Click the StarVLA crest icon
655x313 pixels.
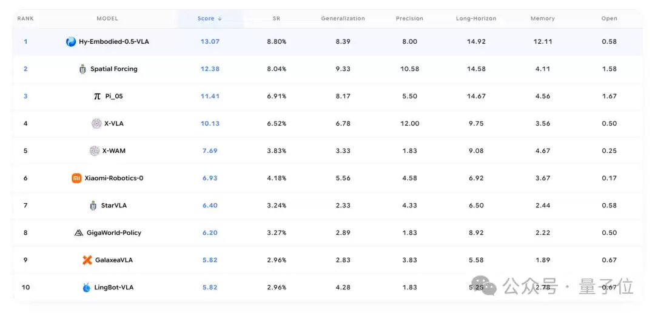(93, 206)
